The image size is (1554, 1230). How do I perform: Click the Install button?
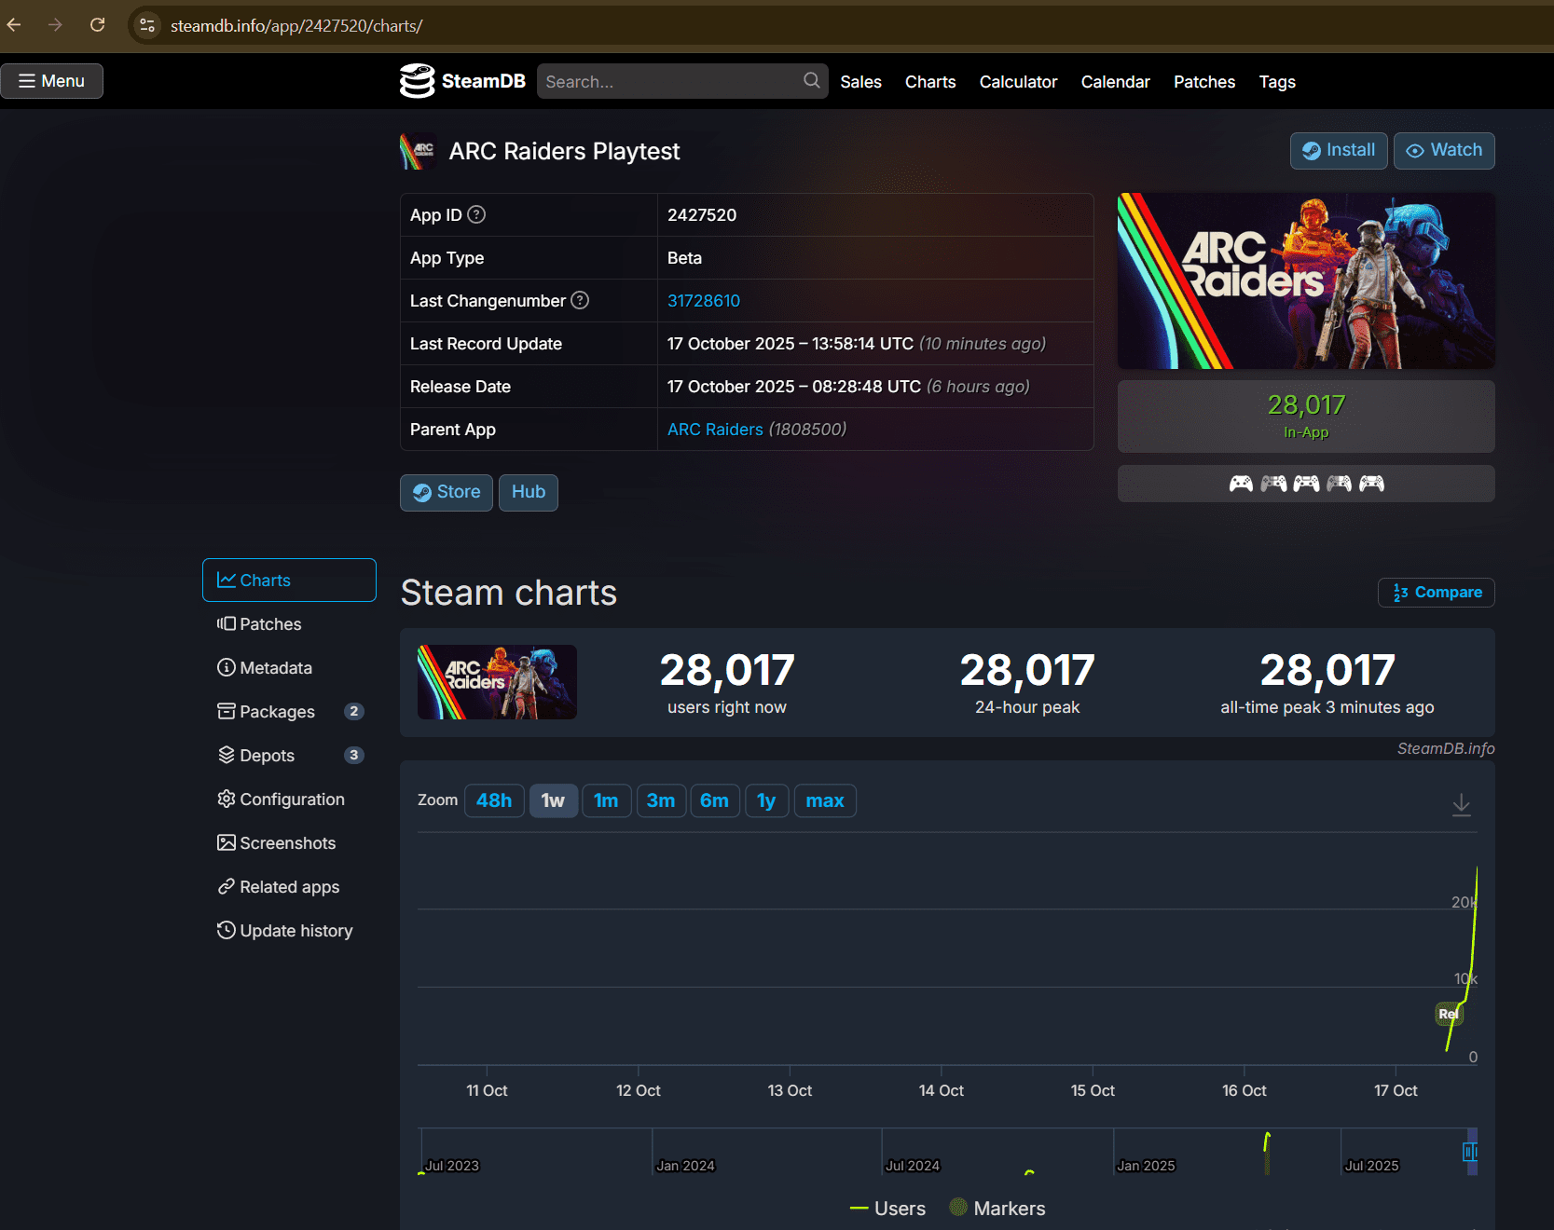1339,150
